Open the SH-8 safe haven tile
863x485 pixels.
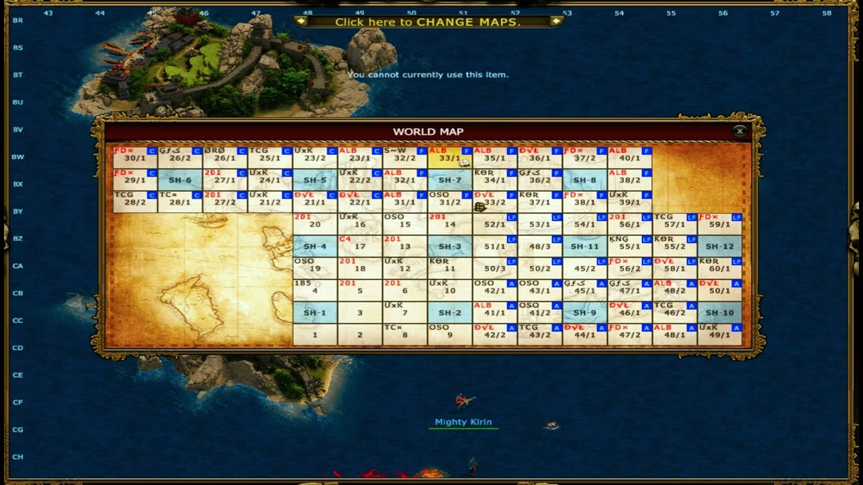pos(585,180)
